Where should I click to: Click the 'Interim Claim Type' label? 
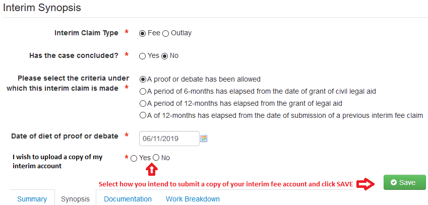pos(87,33)
